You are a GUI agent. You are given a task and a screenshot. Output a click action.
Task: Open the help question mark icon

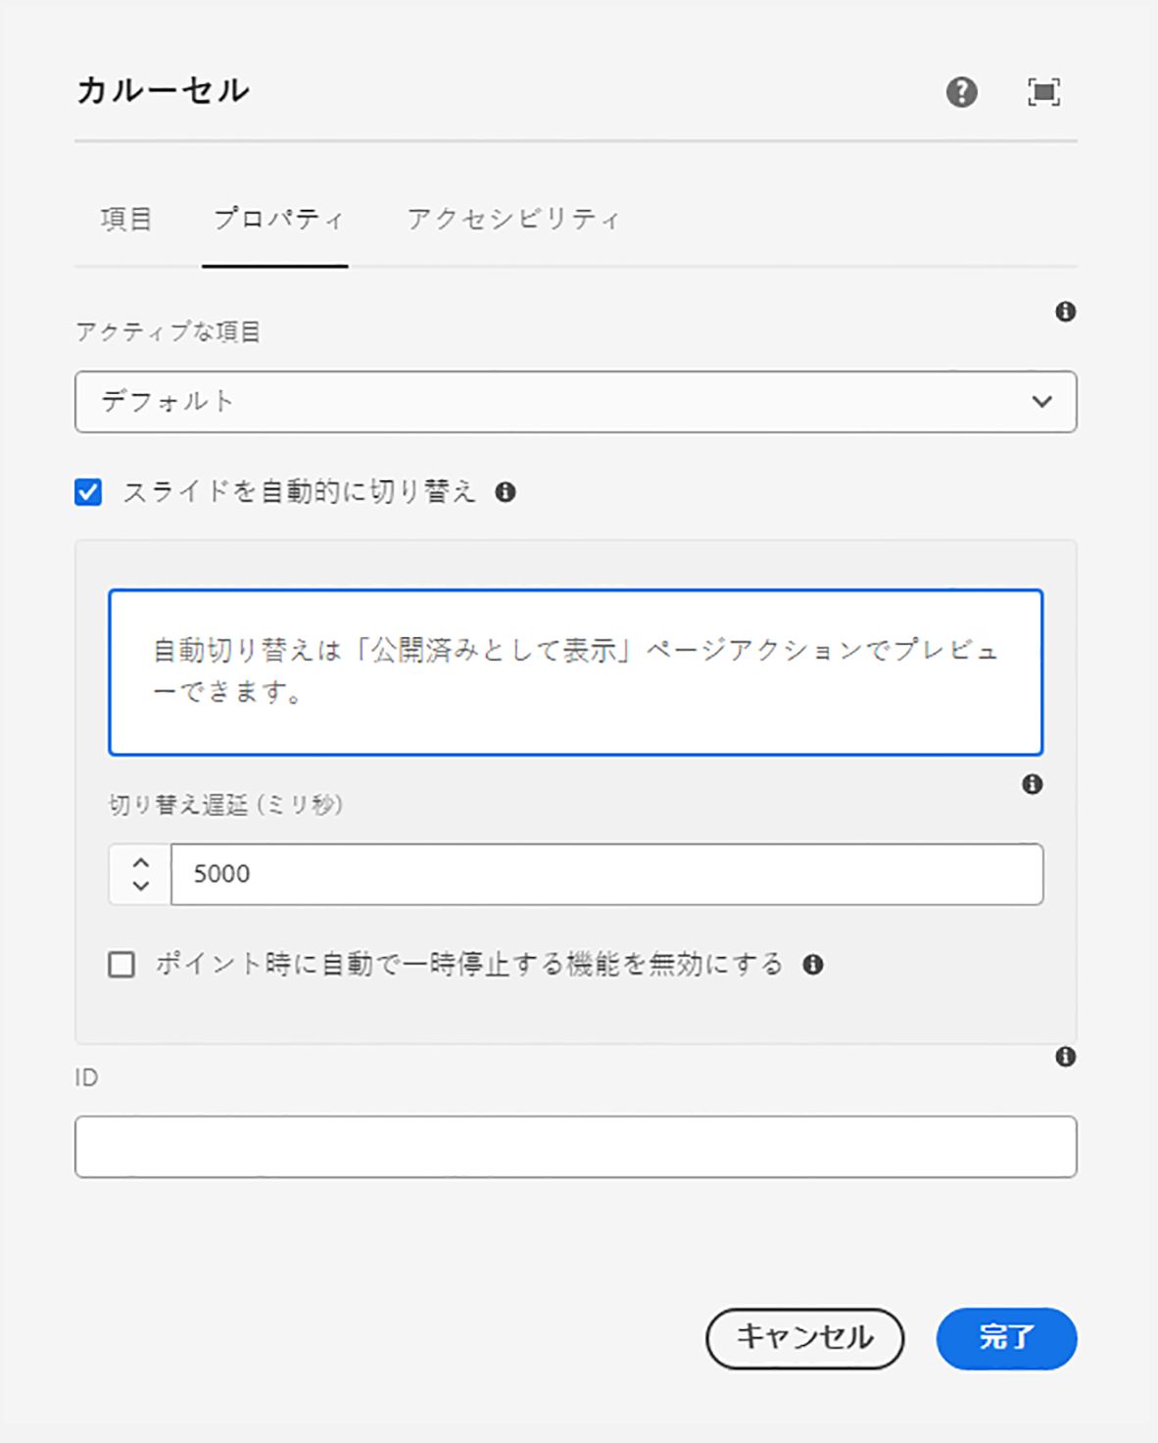click(x=961, y=92)
